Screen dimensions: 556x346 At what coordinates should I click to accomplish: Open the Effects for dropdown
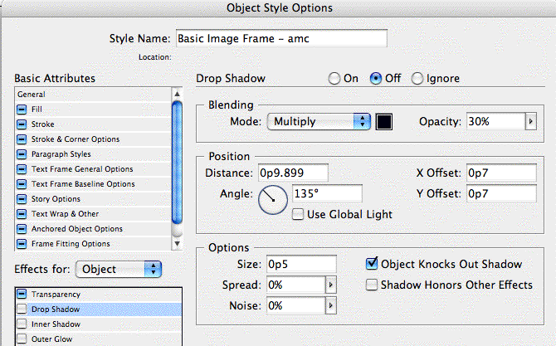tap(119, 270)
